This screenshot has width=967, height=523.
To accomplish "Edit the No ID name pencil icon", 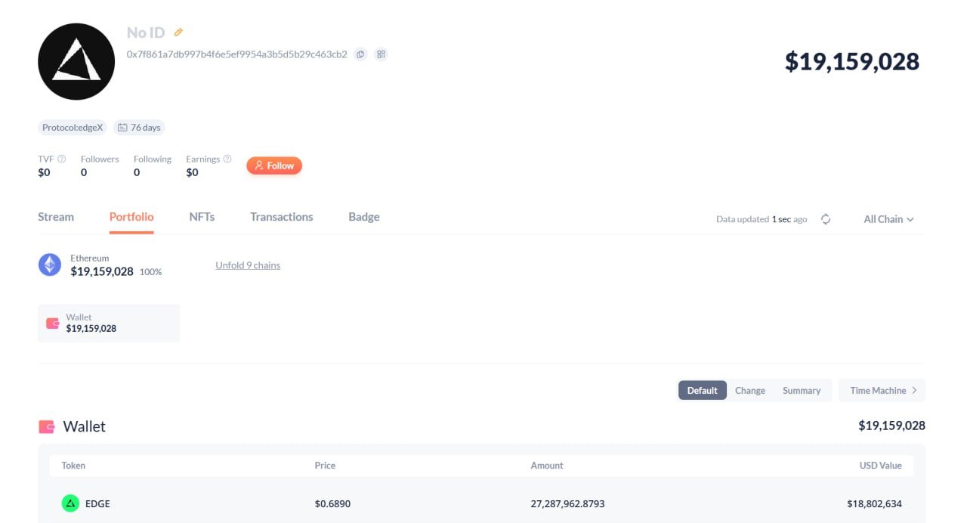I will (178, 32).
